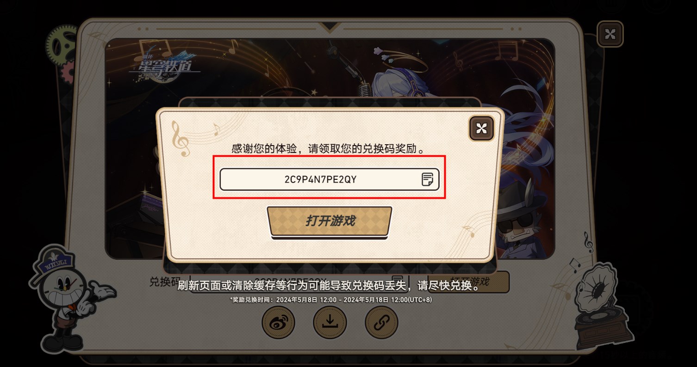
Task: Select the redemption code 2C9P4N7PE2QY text
Action: (x=321, y=179)
